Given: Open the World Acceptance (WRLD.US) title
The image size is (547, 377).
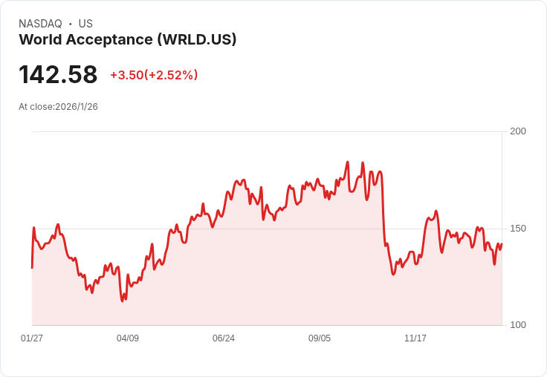Looking at the screenshot, I should click(128, 39).
